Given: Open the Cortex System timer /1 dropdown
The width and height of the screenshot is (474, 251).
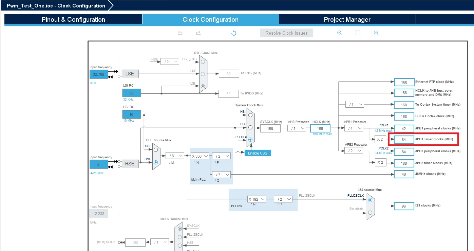Looking at the screenshot, I should pyautogui.click(x=355, y=104).
